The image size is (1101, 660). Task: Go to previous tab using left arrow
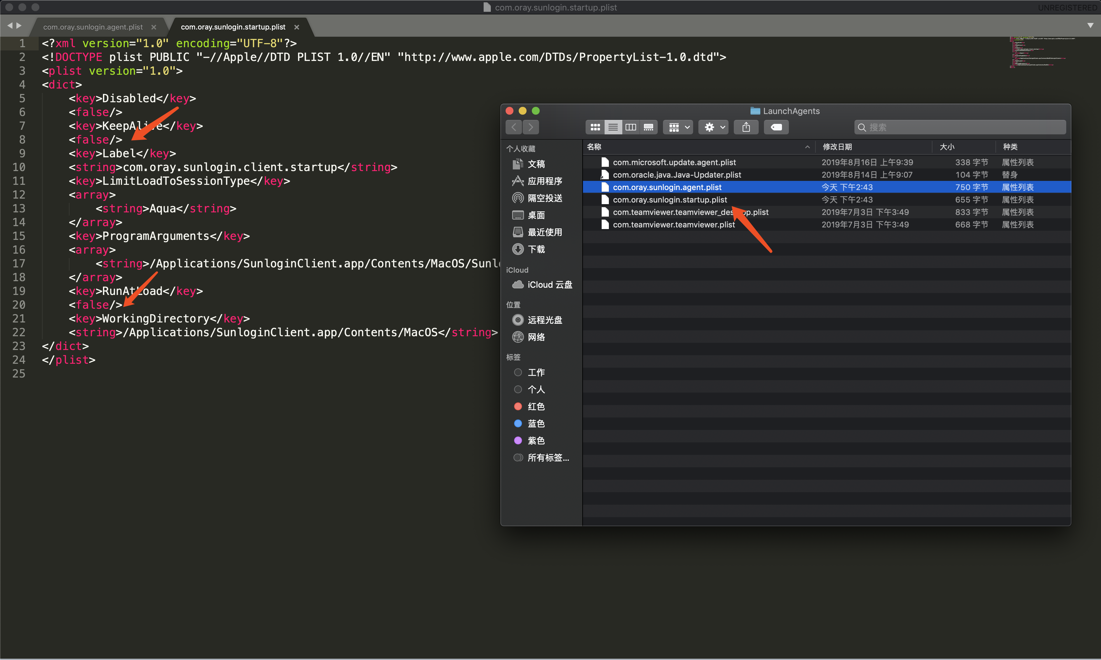pyautogui.click(x=10, y=26)
